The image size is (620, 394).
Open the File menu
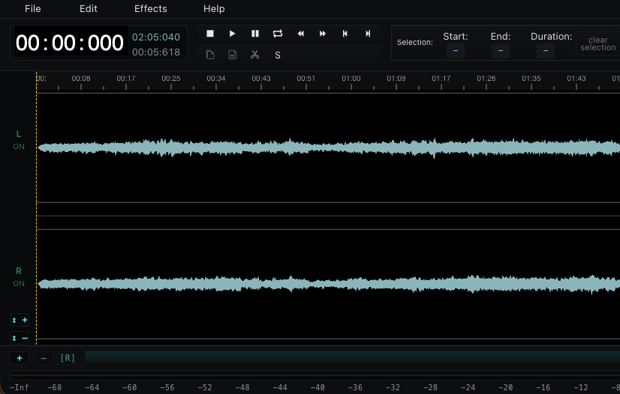click(x=33, y=9)
